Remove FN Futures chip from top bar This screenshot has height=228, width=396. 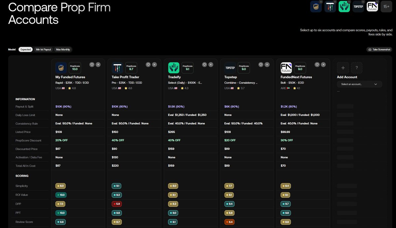(x=378, y=2)
